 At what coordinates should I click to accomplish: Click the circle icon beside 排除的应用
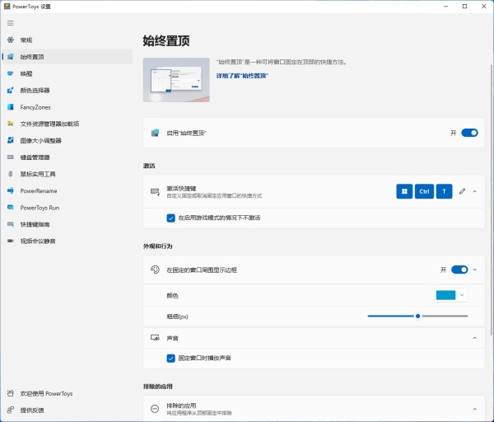click(x=155, y=409)
